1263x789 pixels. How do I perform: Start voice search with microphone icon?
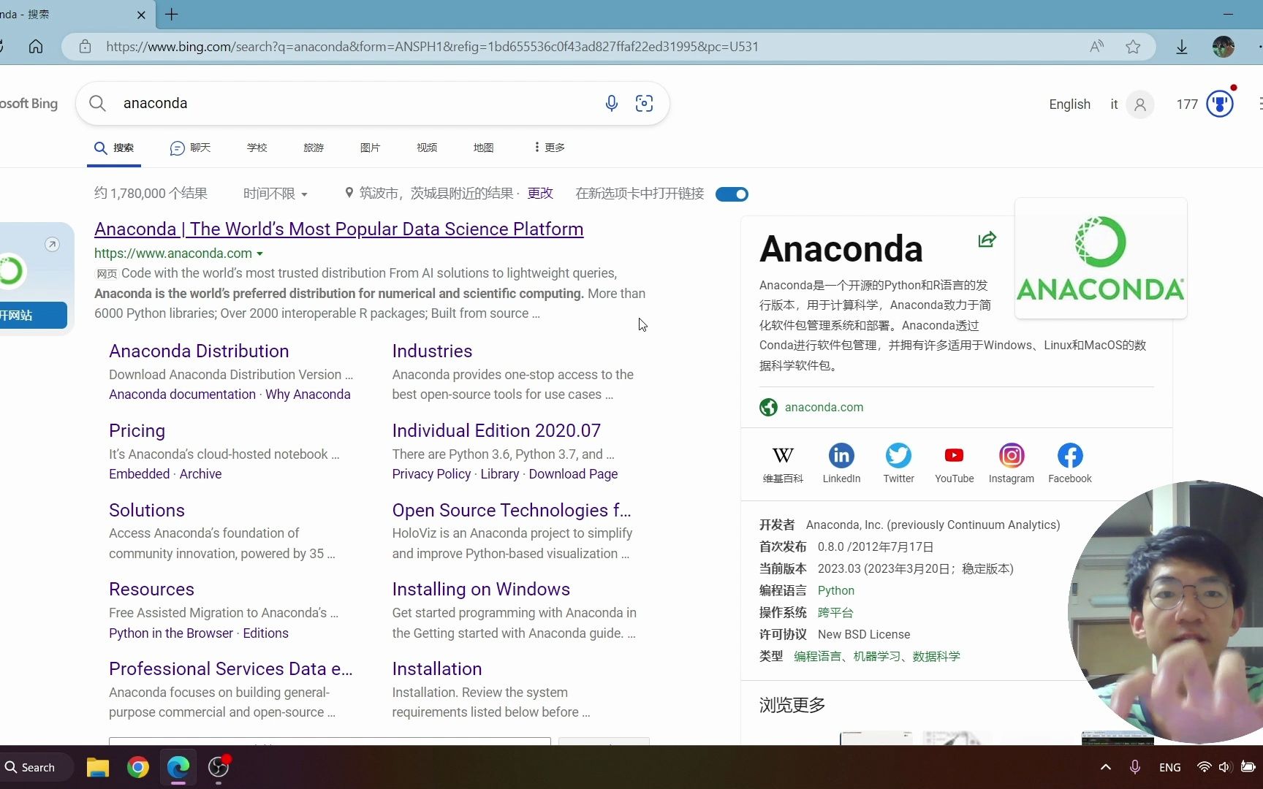point(612,104)
